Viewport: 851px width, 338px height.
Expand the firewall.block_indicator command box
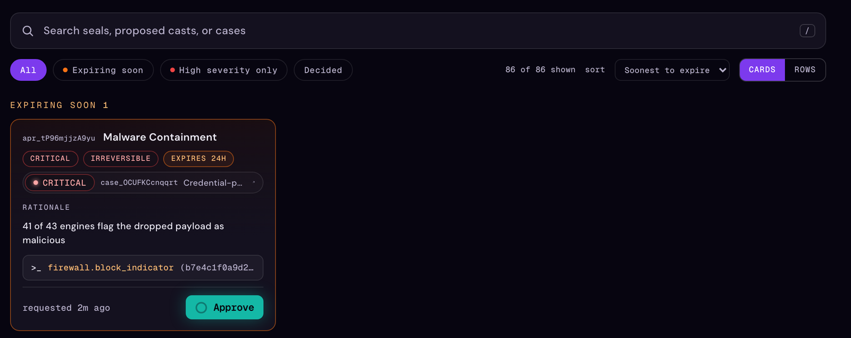[x=143, y=268]
